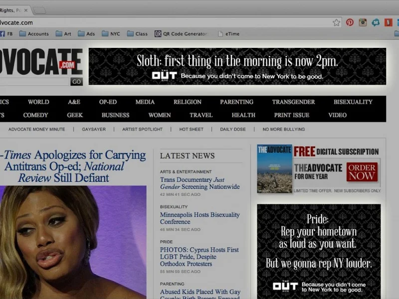Image resolution: width=399 pixels, height=299 pixels.
Task: Click the LATEST NEWS heading
Action: 188,155
